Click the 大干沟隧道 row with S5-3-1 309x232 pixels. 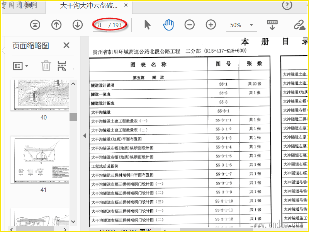[x=101, y=113]
